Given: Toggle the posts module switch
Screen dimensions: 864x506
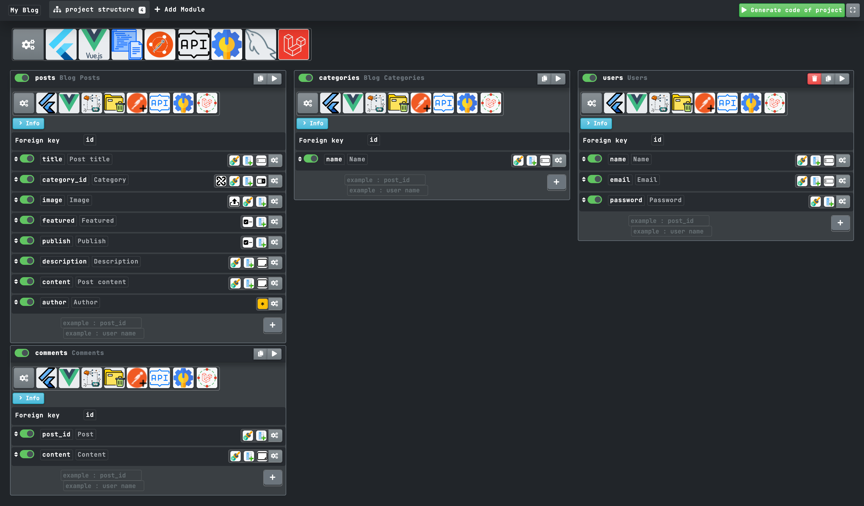Looking at the screenshot, I should click(x=22, y=78).
